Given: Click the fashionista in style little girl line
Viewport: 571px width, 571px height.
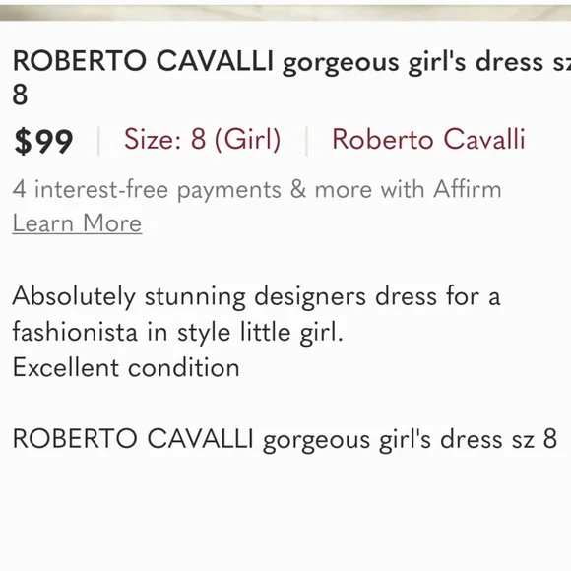Looking at the screenshot, I should (178, 333).
